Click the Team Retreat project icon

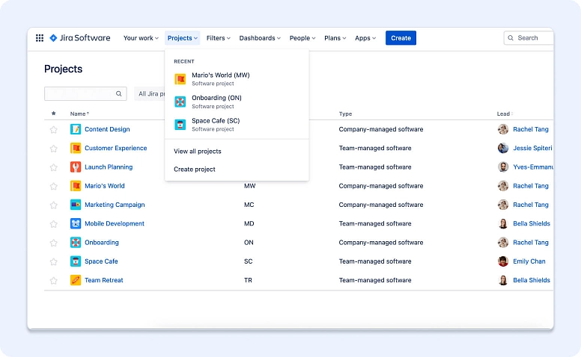click(x=76, y=280)
